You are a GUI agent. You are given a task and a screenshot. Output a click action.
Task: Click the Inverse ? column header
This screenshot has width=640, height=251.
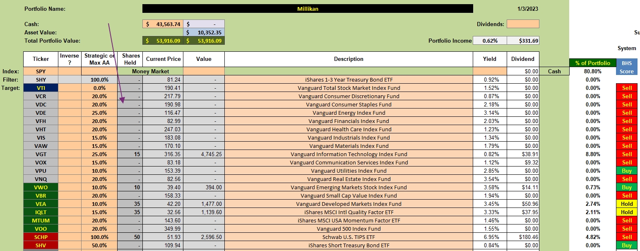[x=70, y=59]
